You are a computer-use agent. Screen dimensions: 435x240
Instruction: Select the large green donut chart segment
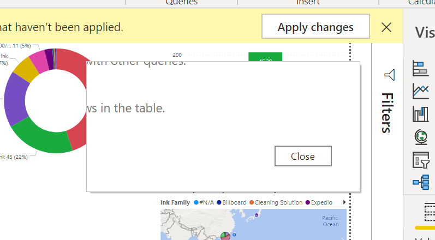(x=43, y=137)
